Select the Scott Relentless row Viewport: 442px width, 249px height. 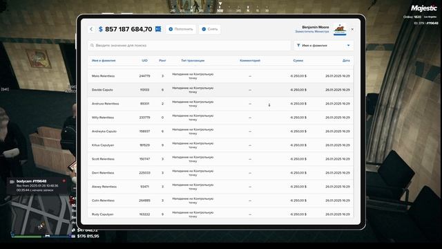[220, 159]
